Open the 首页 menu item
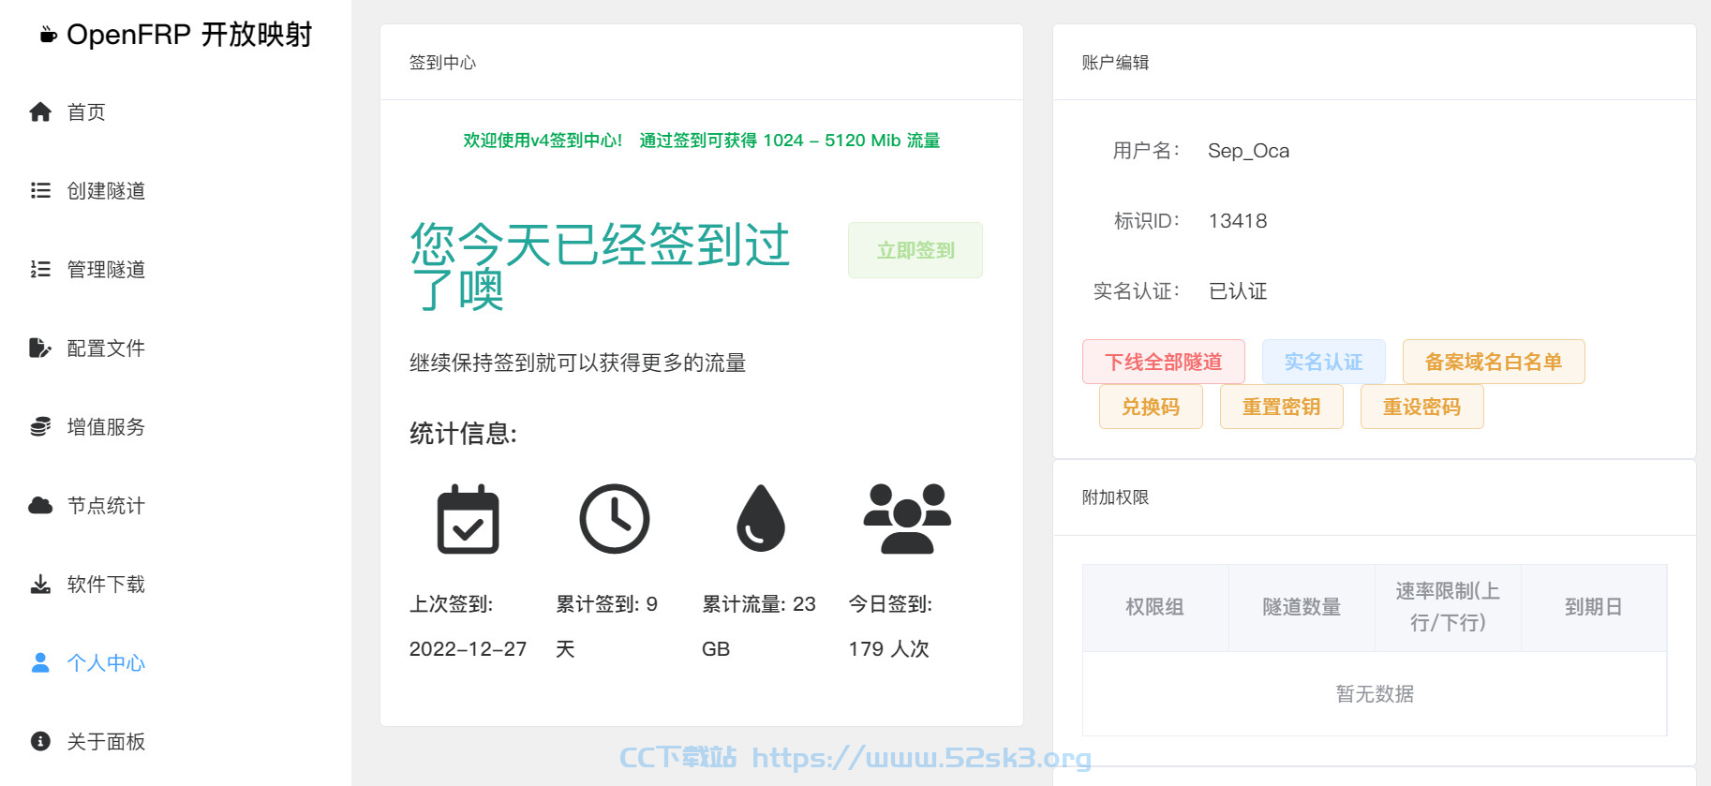The image size is (1711, 786). (x=86, y=112)
